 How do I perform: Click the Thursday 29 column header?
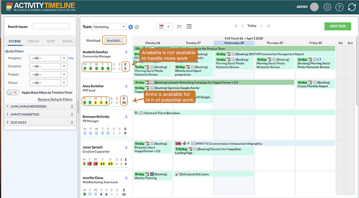275,43
